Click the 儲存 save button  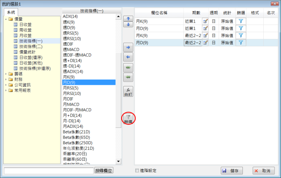coord(232,171)
